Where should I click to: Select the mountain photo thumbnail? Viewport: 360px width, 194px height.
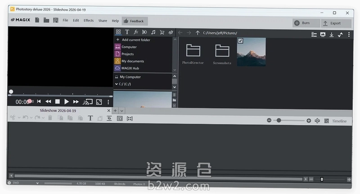click(252, 52)
